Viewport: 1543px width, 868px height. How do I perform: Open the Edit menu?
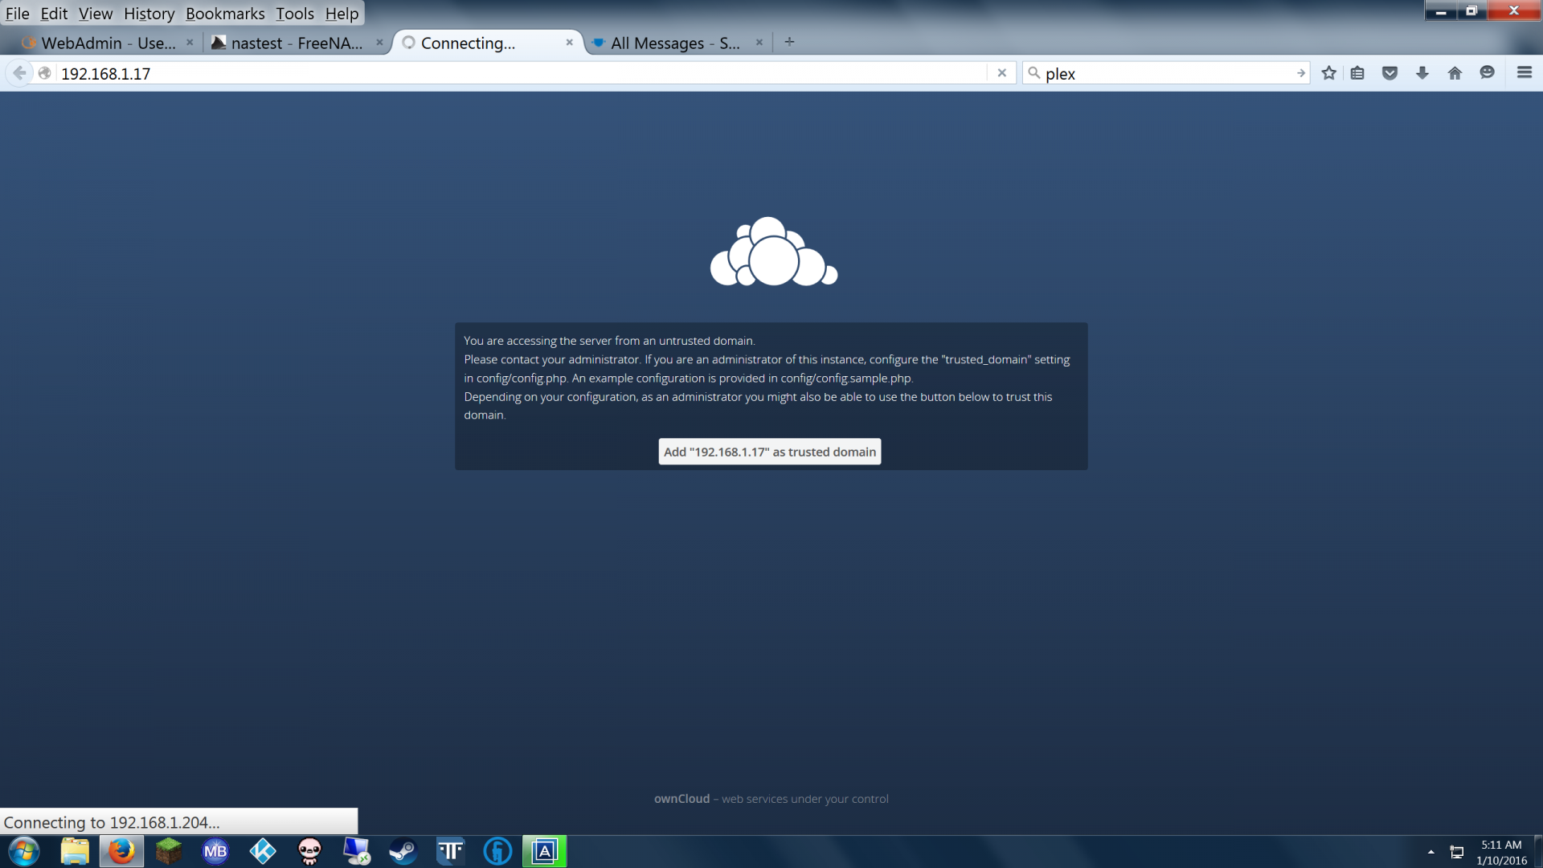(x=54, y=14)
